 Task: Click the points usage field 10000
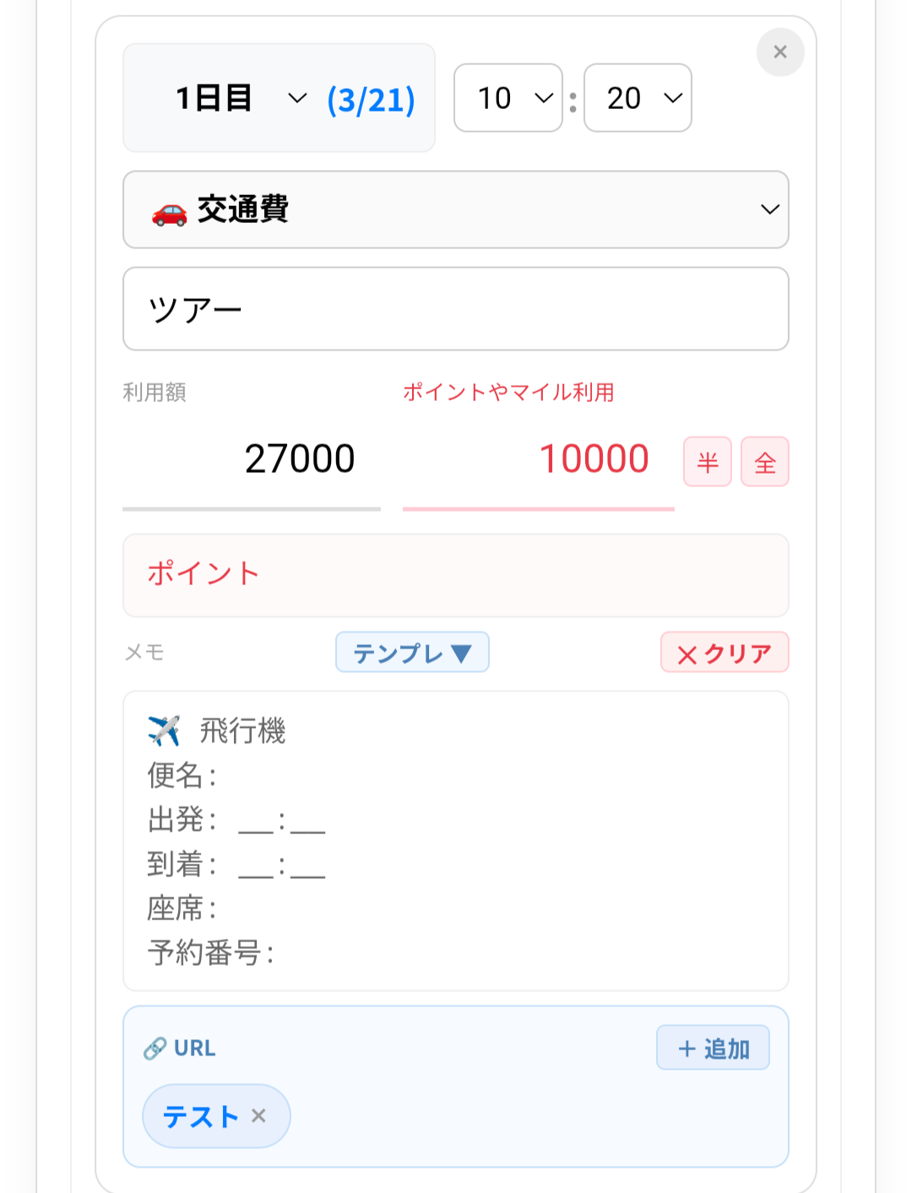538,460
